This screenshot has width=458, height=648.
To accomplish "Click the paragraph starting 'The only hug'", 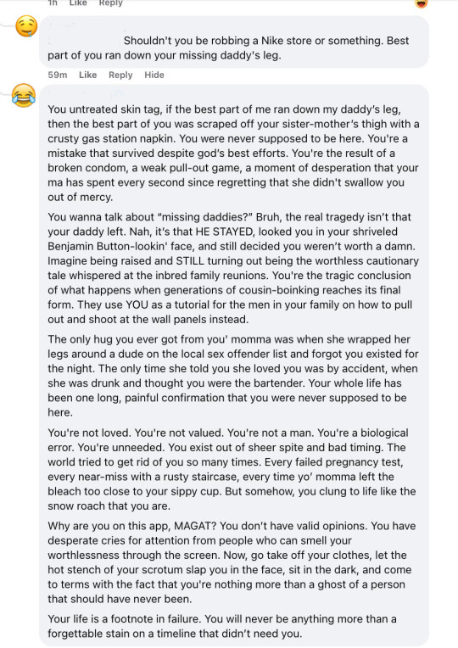I will click(233, 376).
